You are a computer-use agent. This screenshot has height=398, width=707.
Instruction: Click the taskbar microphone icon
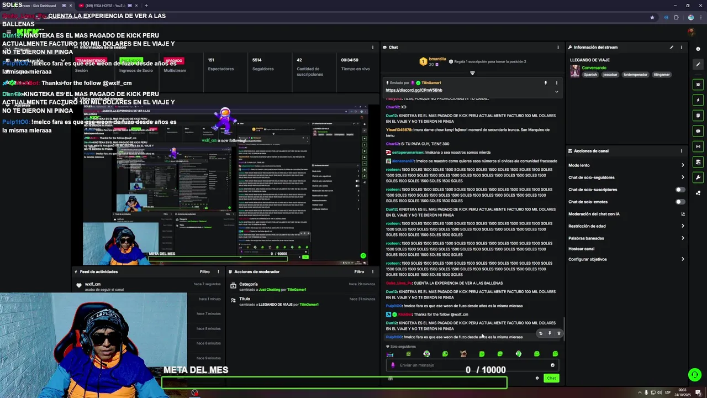point(647,392)
